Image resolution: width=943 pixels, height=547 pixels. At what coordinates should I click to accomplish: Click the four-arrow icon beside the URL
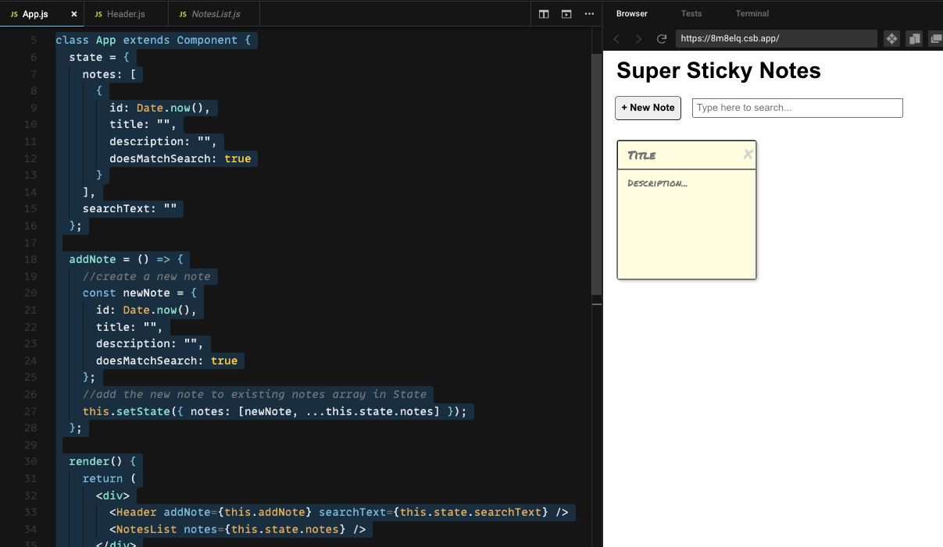891,38
